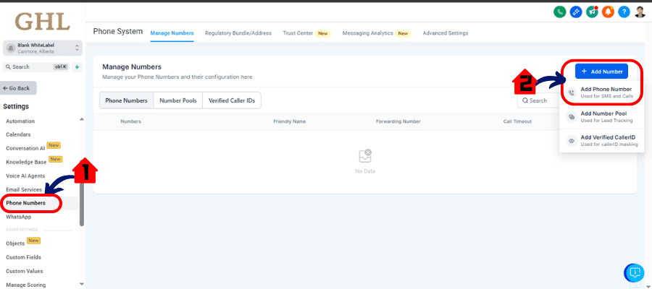Open Objects settings
The width and height of the screenshot is (652, 289).
coord(15,243)
